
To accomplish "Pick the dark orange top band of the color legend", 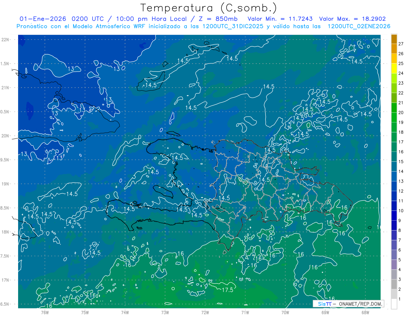I will 394,39.
